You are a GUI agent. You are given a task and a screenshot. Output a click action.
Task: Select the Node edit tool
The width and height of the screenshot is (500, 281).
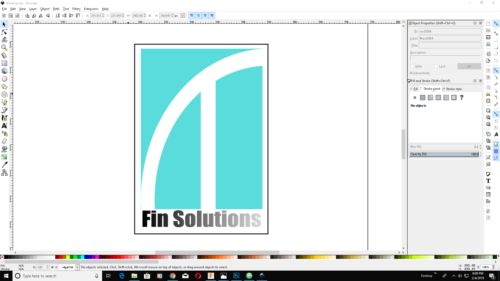(x=4, y=32)
